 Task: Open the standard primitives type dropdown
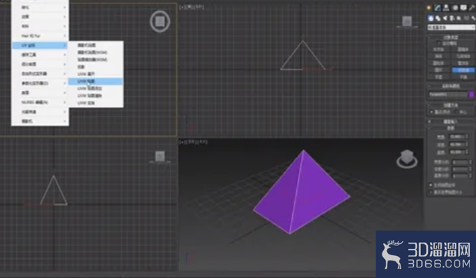451,27
